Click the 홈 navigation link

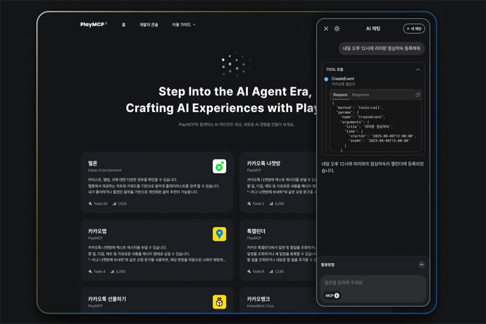124,25
